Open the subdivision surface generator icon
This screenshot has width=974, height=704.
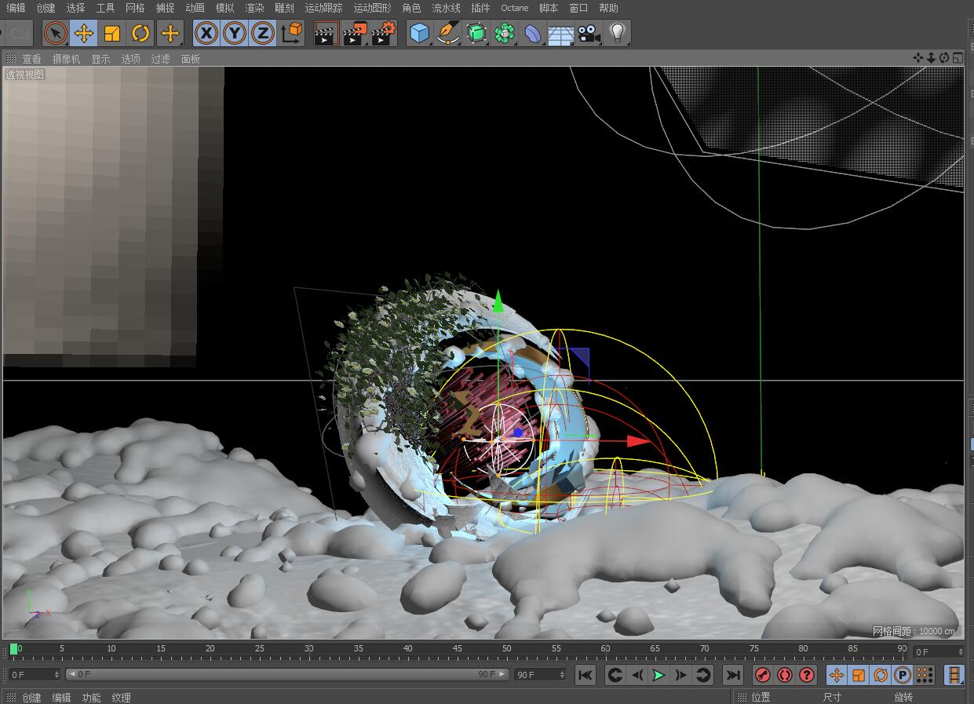click(476, 33)
